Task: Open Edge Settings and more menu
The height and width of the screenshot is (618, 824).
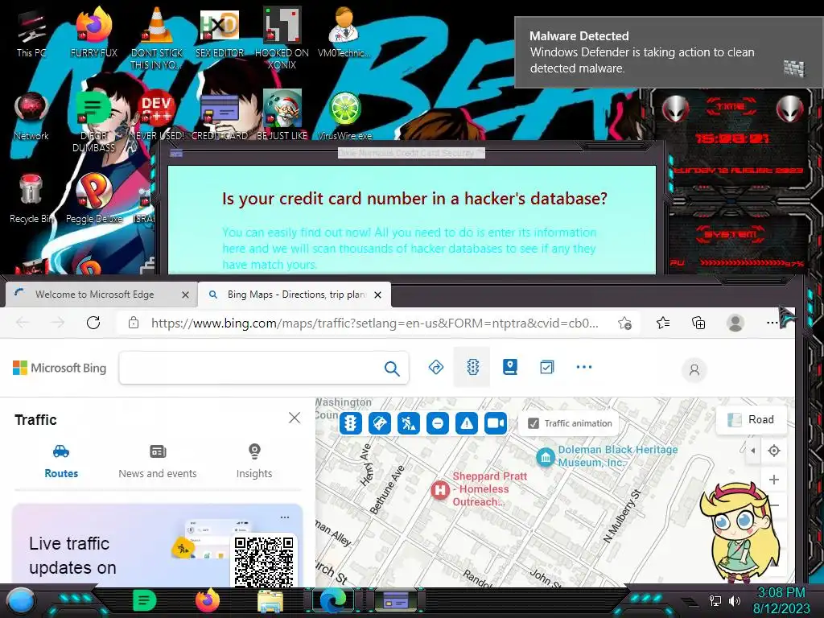Action: point(772,323)
